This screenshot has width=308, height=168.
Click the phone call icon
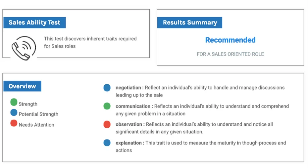click(x=24, y=48)
